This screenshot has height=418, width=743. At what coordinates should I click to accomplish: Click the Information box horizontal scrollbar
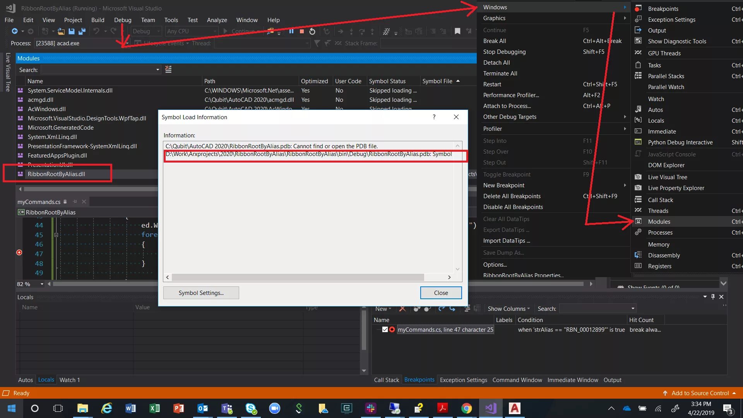tap(298, 277)
